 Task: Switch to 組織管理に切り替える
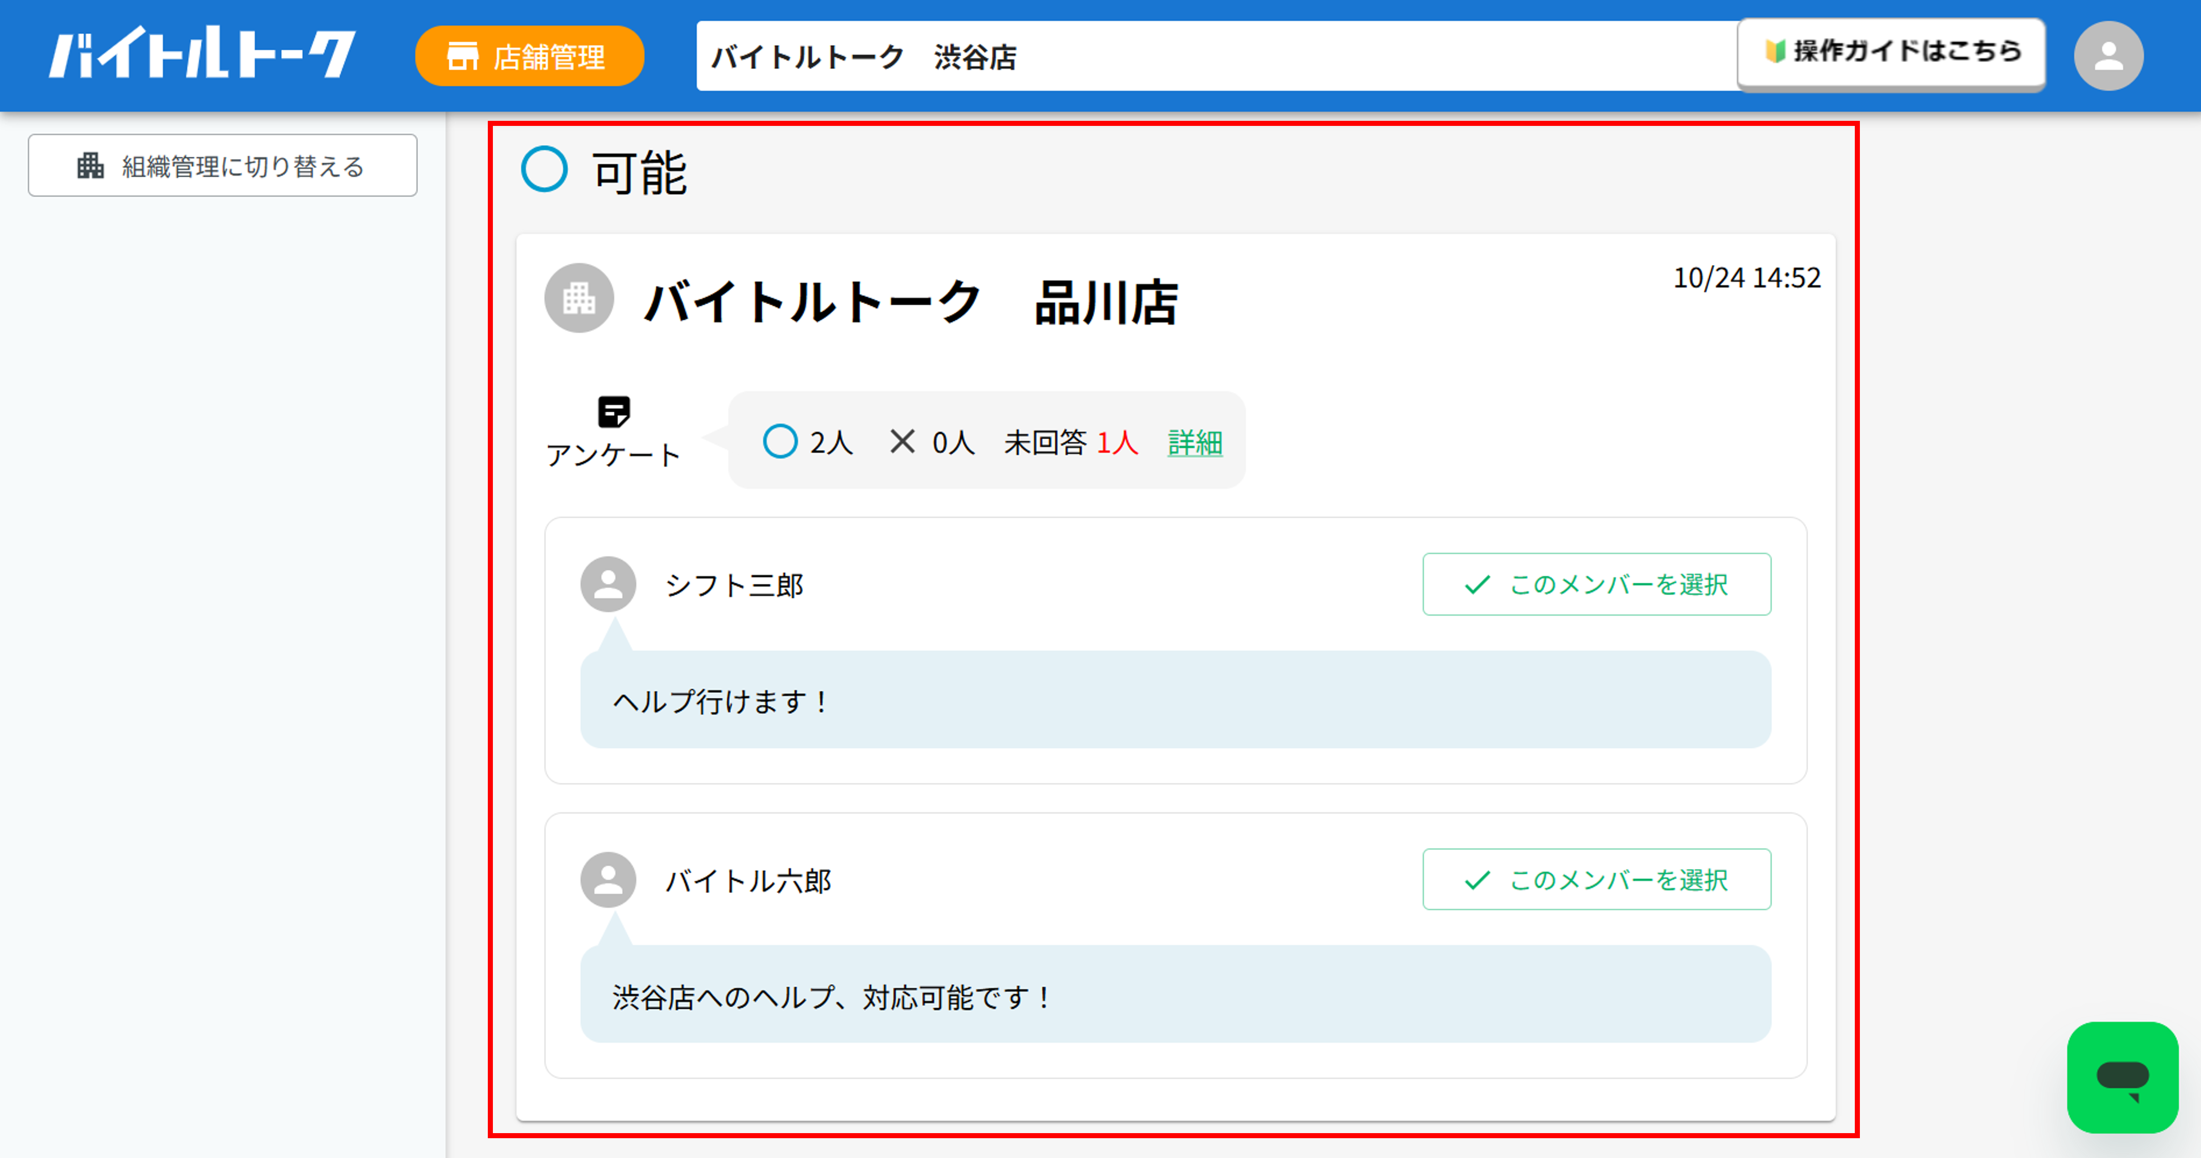pyautogui.click(x=222, y=165)
